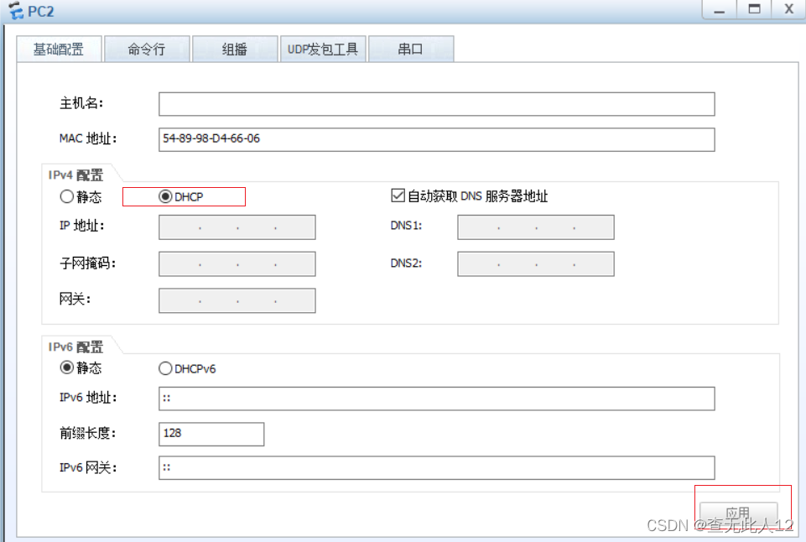806x542 pixels.
Task: Maximize the PC2 window
Action: [754, 10]
